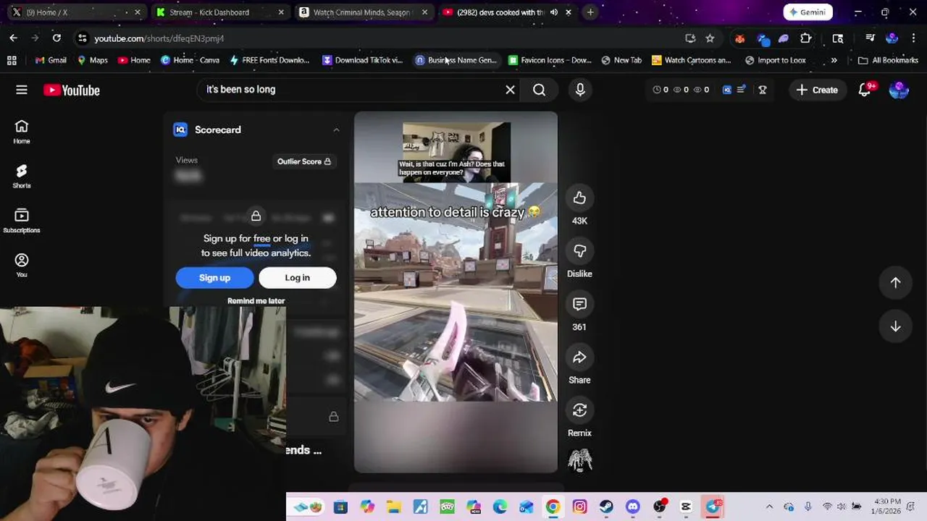Click the Remind me later link
The width and height of the screenshot is (927, 521).
coord(256,301)
